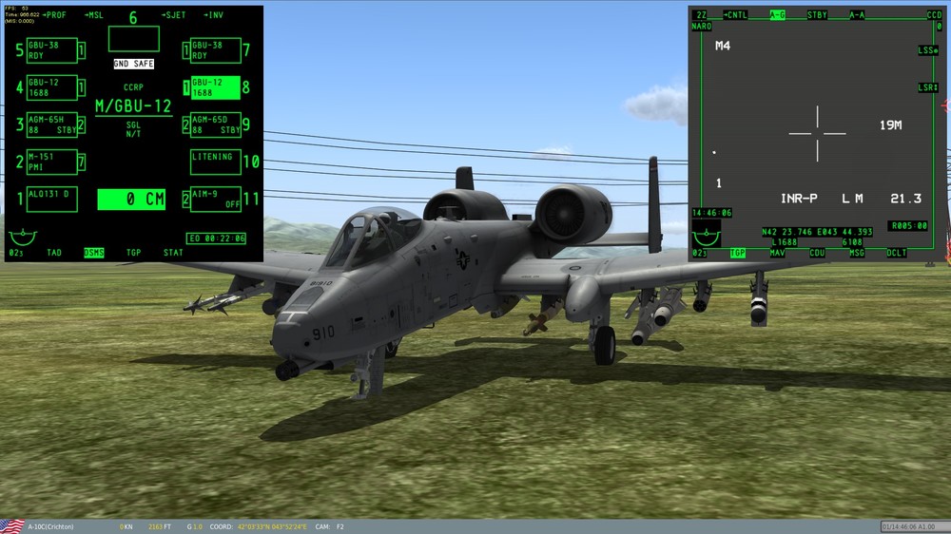This screenshot has width=951, height=534.
Task: Click the TGP center crosshair reticle
Action: (817, 133)
